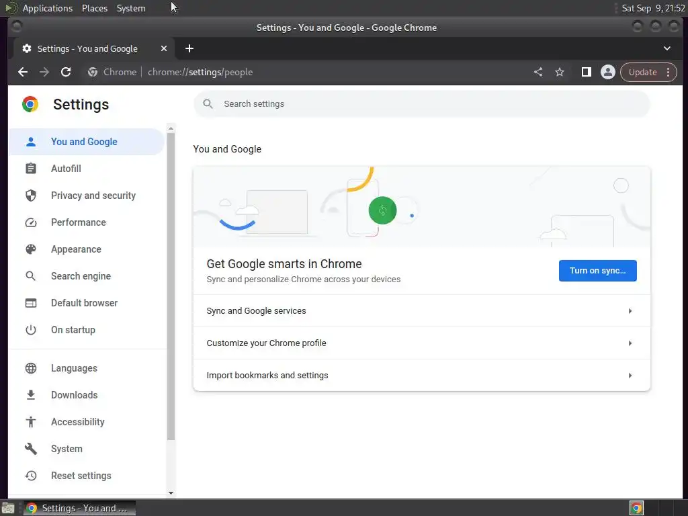Click the sidebar scroll down arrow

[x=171, y=493]
